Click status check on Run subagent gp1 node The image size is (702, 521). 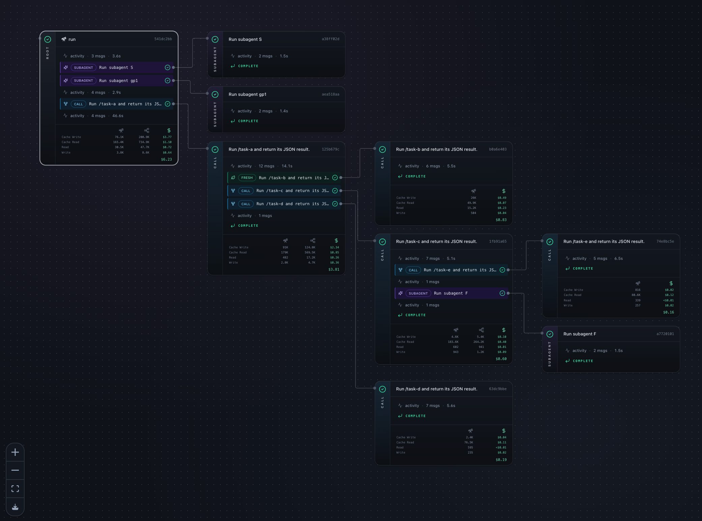pos(215,94)
